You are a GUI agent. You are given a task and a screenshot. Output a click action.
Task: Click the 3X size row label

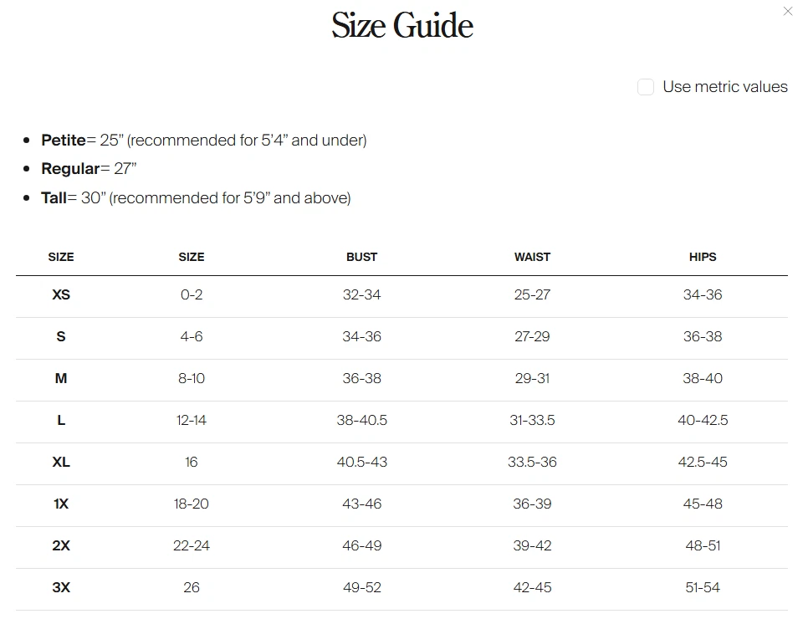pos(61,588)
